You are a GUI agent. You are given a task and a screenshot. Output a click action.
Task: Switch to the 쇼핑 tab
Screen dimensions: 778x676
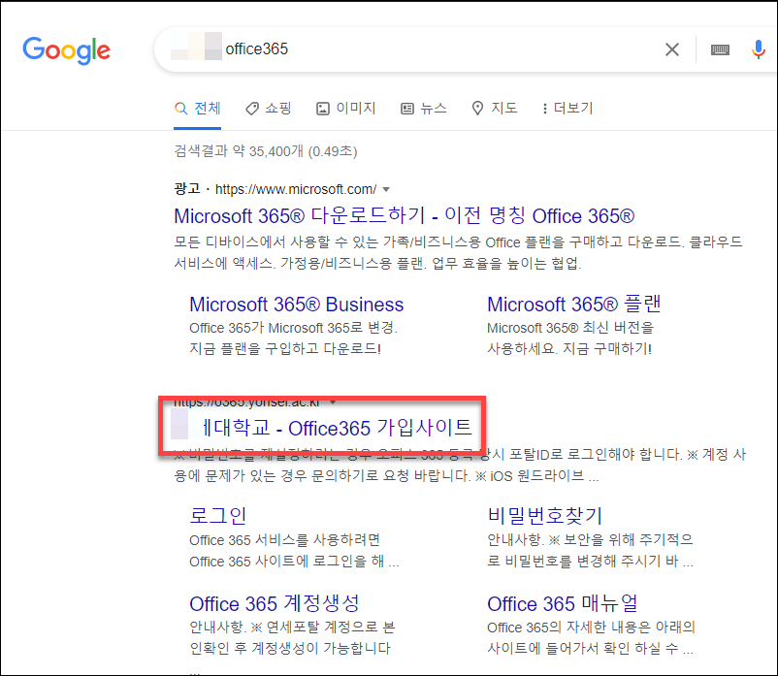pos(269,108)
